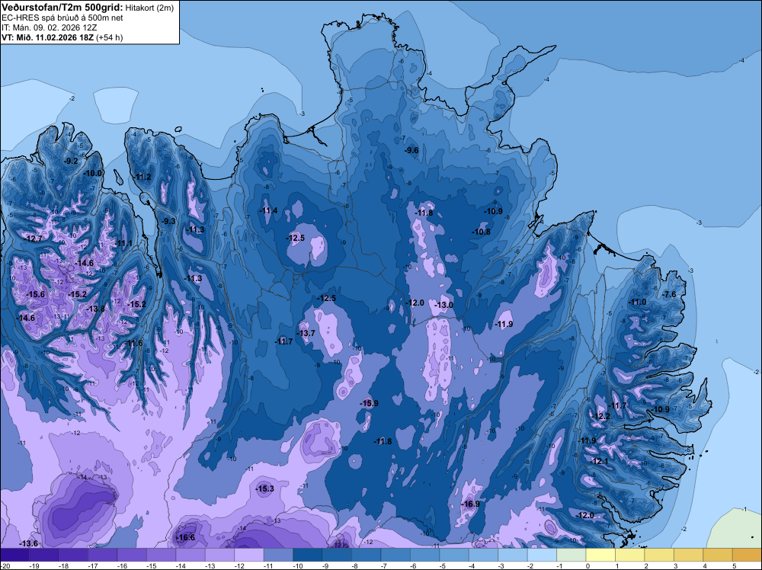Viewport: 762px width, 570px height.
Task: Click the -15.3 temperature label
Action: pos(265,489)
